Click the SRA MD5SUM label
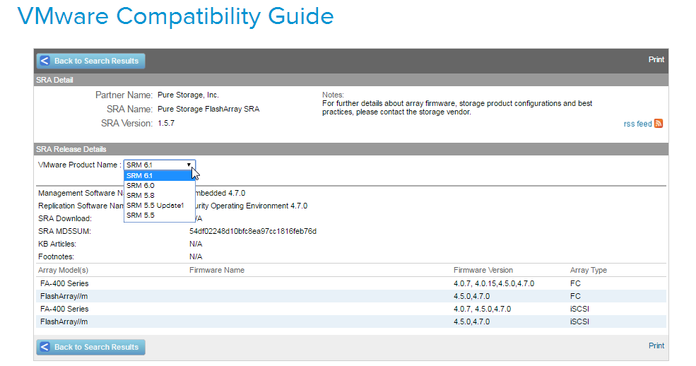Viewport: 696px width, 366px height. [x=64, y=231]
